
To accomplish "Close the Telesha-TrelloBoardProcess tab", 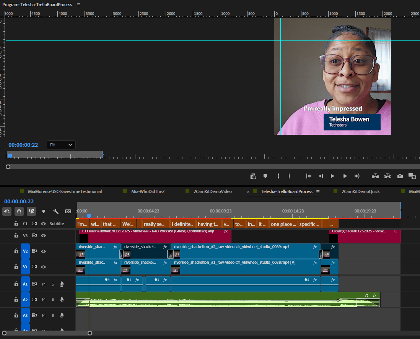I will click(x=248, y=192).
